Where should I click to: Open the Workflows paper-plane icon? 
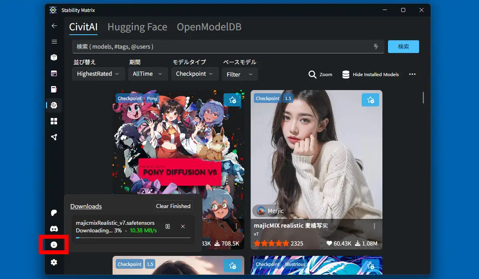(54, 137)
